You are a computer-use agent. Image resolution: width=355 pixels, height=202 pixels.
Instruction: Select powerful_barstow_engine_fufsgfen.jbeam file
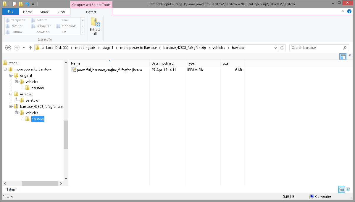click(x=109, y=70)
